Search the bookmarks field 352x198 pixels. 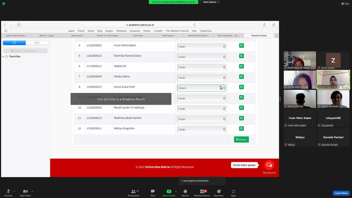click(x=25, y=51)
